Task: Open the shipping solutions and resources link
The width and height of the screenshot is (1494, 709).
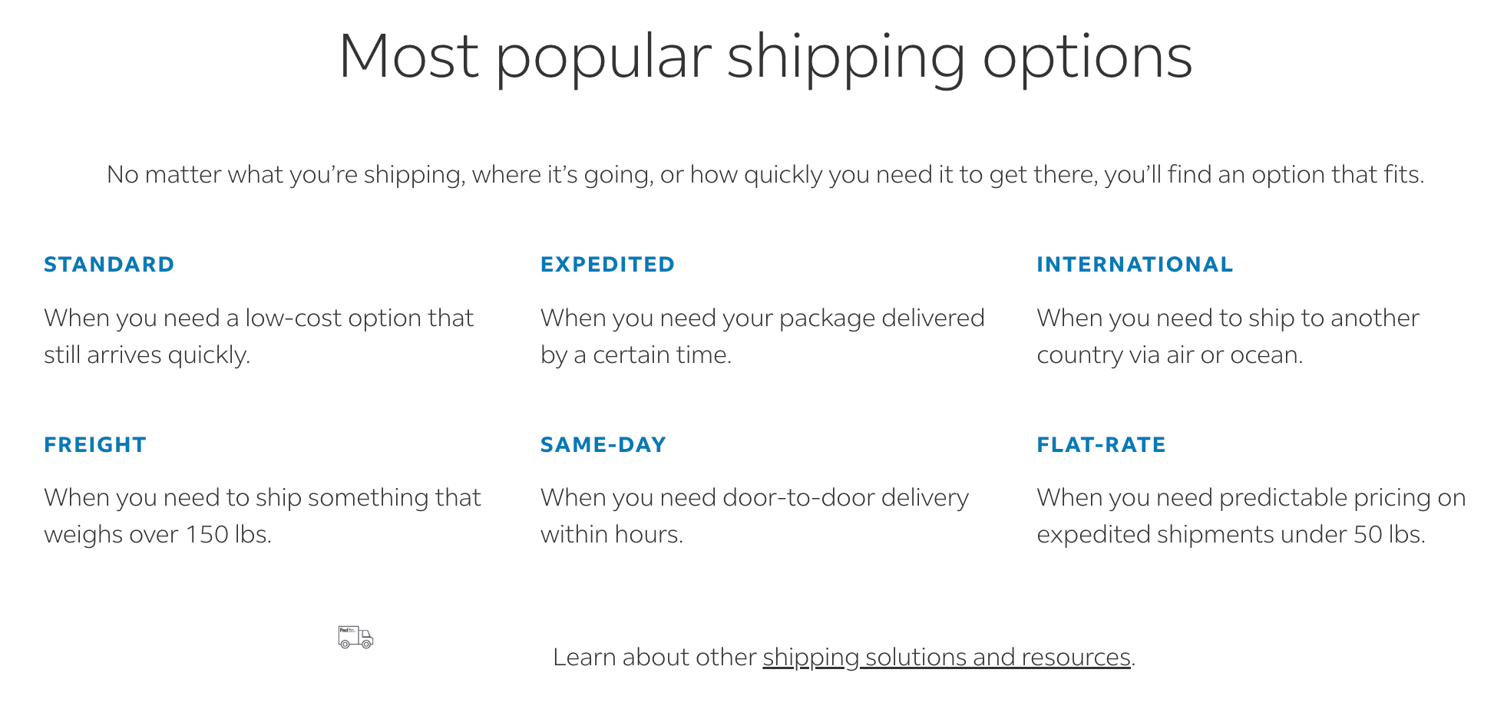Action: [946, 658]
